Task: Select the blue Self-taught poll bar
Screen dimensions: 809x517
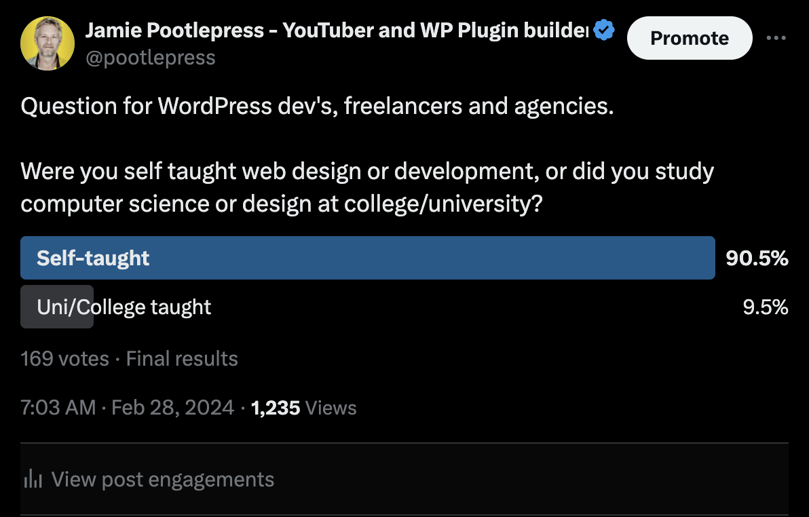Action: click(x=367, y=258)
